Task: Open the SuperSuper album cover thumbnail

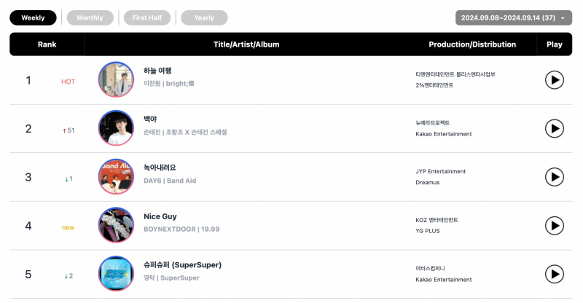Action: point(116,274)
